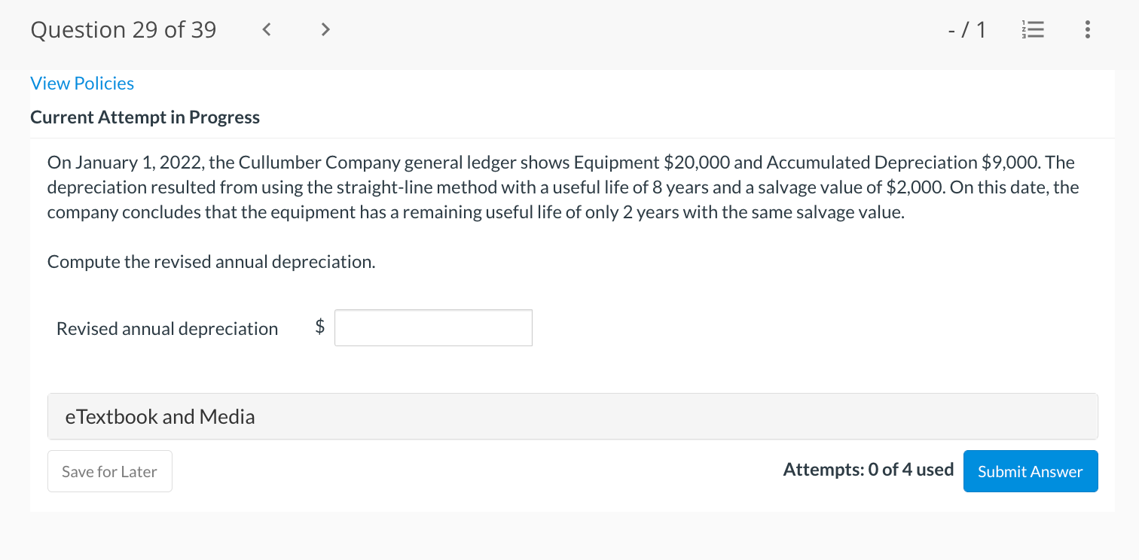This screenshot has width=1139, height=560.
Task: Click the Revised annual depreciation label
Action: pyautogui.click(x=167, y=329)
